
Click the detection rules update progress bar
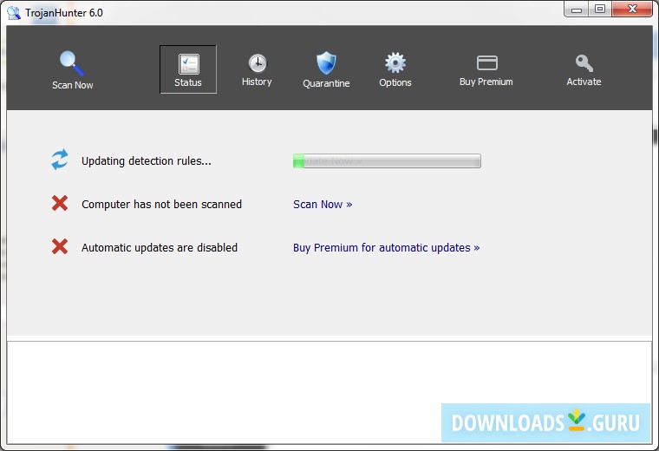pyautogui.click(x=387, y=161)
